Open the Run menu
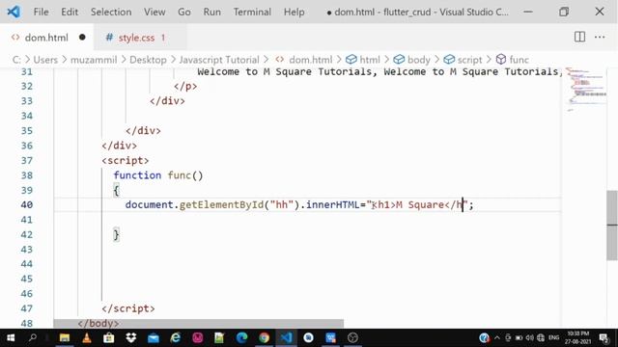Screen dimensions: 618x347 [x=212, y=12]
